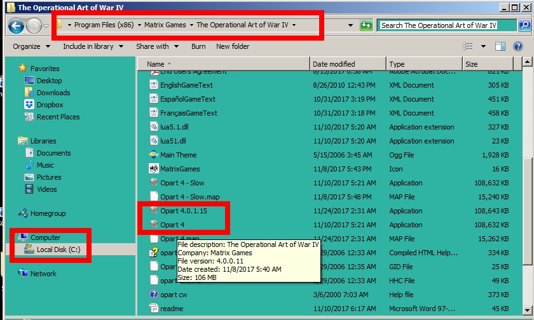Open Music library
The image size is (534, 320).
tap(45, 165)
